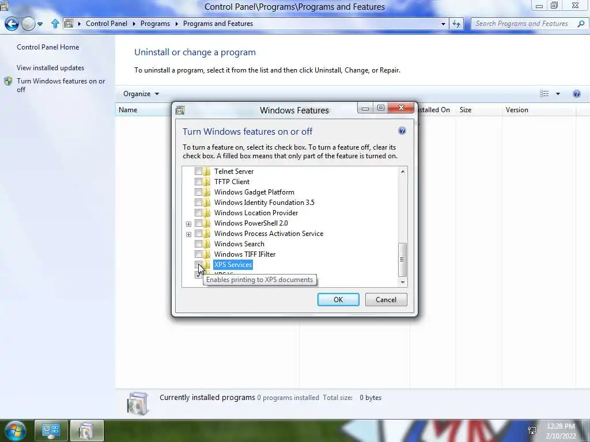Select Windows Identity Foundation 3.5 label
Screen dimensions: 590x442
point(264,203)
